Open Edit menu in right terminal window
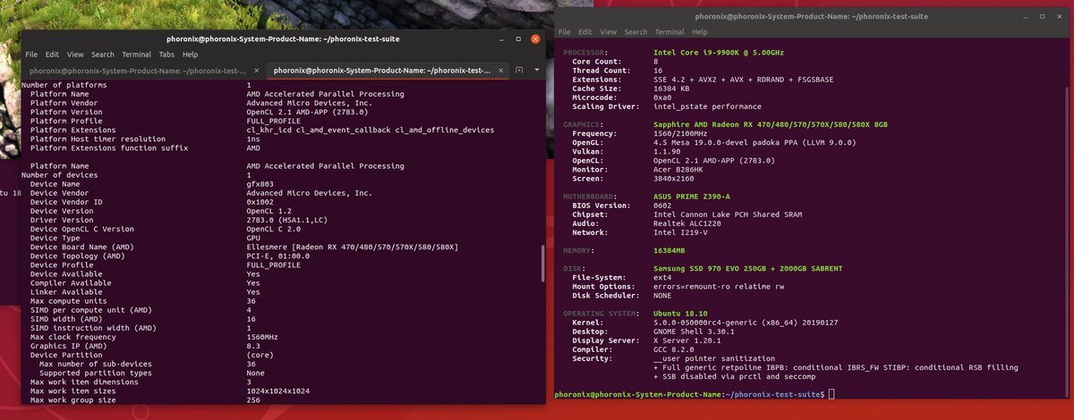Image resolution: width=1074 pixels, height=420 pixels. (586, 32)
